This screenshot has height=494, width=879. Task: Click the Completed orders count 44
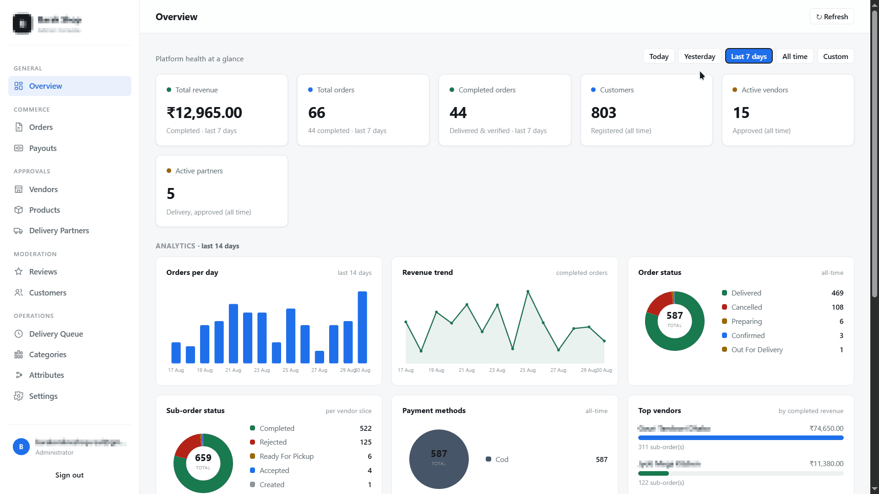coord(458,113)
